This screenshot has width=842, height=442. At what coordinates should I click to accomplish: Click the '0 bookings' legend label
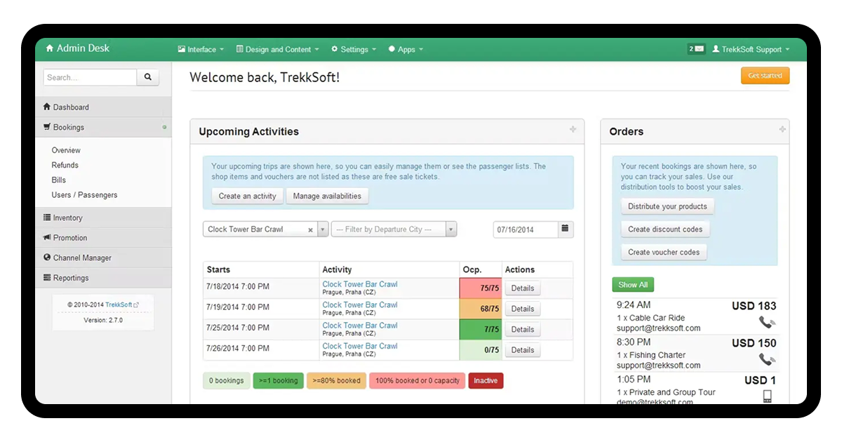[227, 381]
